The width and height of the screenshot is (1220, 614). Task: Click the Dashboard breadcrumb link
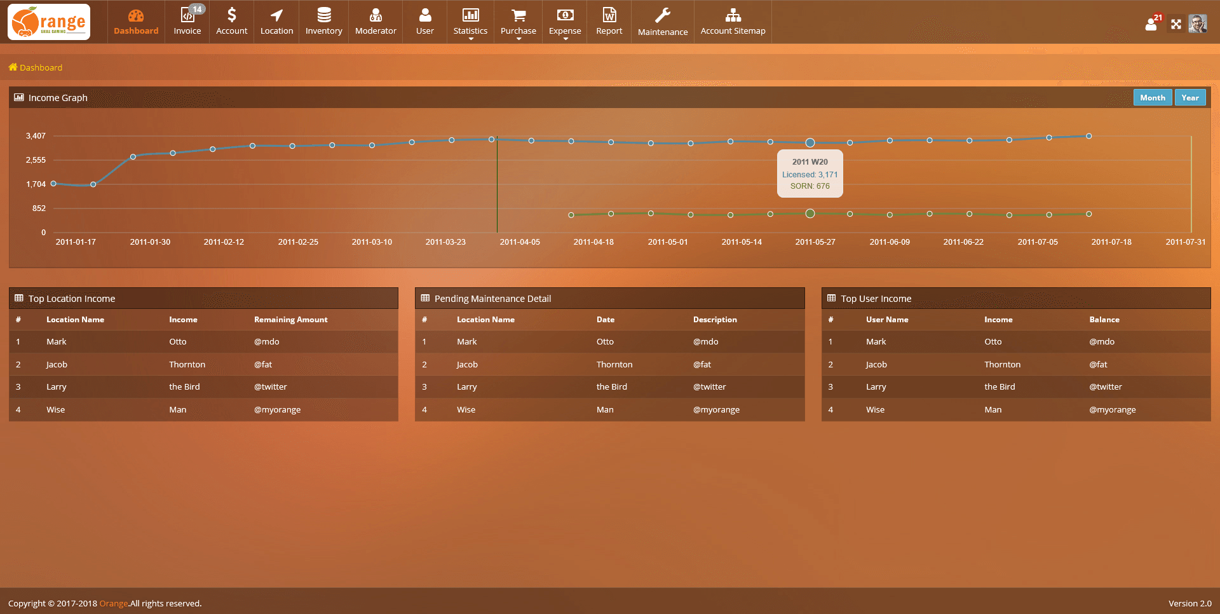click(41, 67)
